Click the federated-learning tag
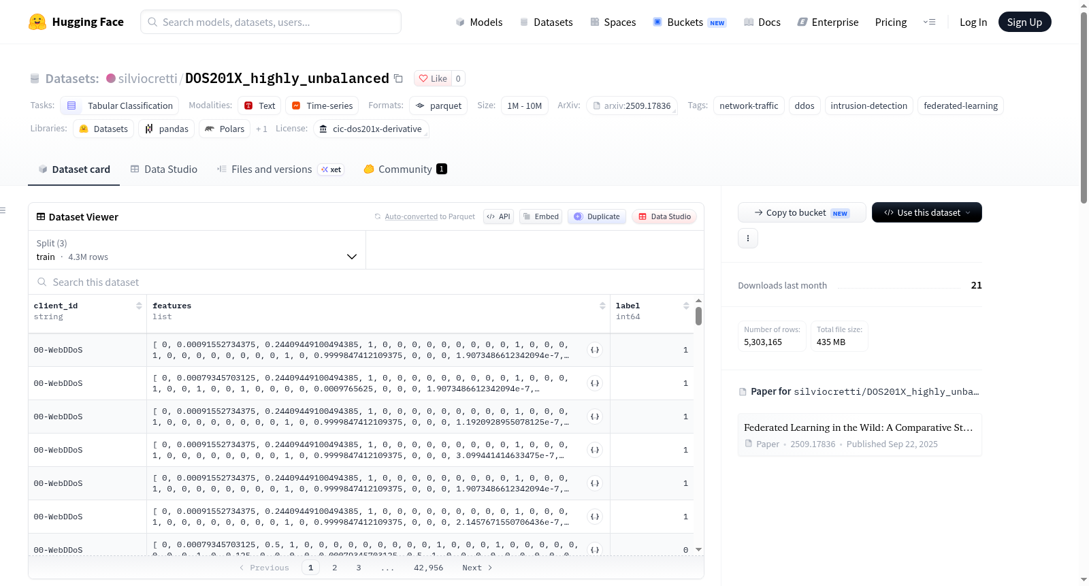 click(x=960, y=105)
